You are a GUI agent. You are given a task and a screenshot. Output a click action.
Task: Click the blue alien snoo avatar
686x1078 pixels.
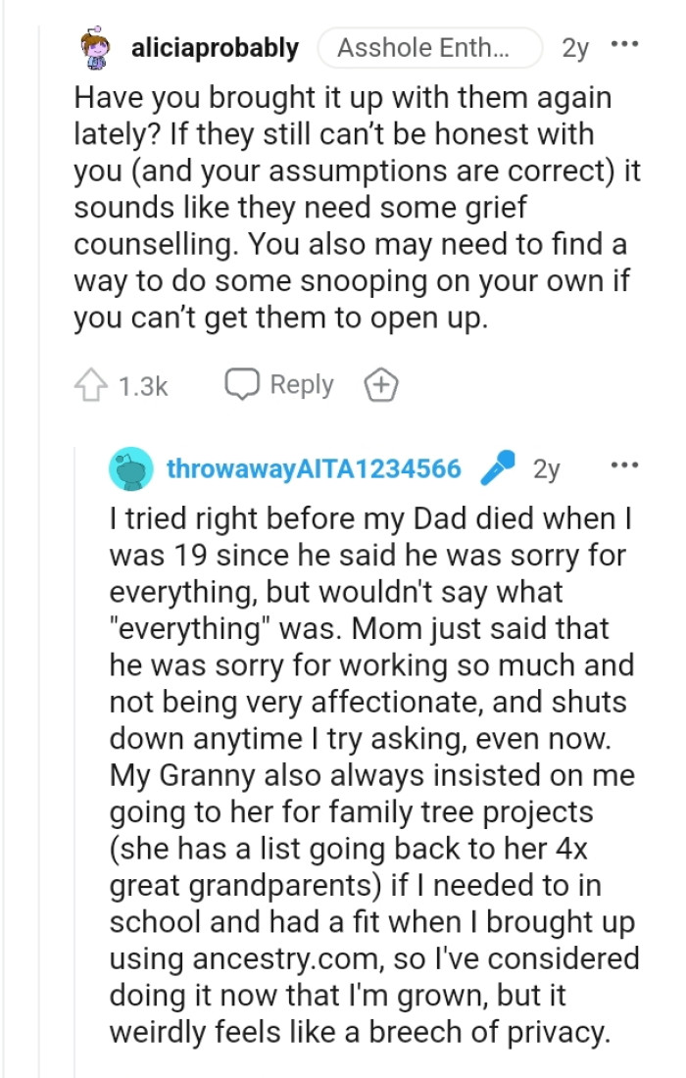[x=132, y=470]
